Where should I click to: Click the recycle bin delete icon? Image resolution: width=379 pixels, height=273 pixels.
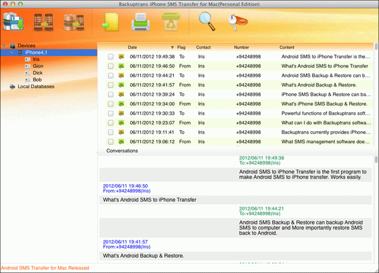171,22
